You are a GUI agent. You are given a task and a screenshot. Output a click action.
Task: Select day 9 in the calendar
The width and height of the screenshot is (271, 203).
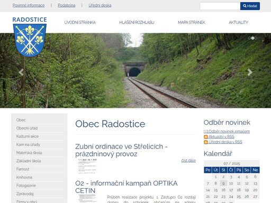223,183
